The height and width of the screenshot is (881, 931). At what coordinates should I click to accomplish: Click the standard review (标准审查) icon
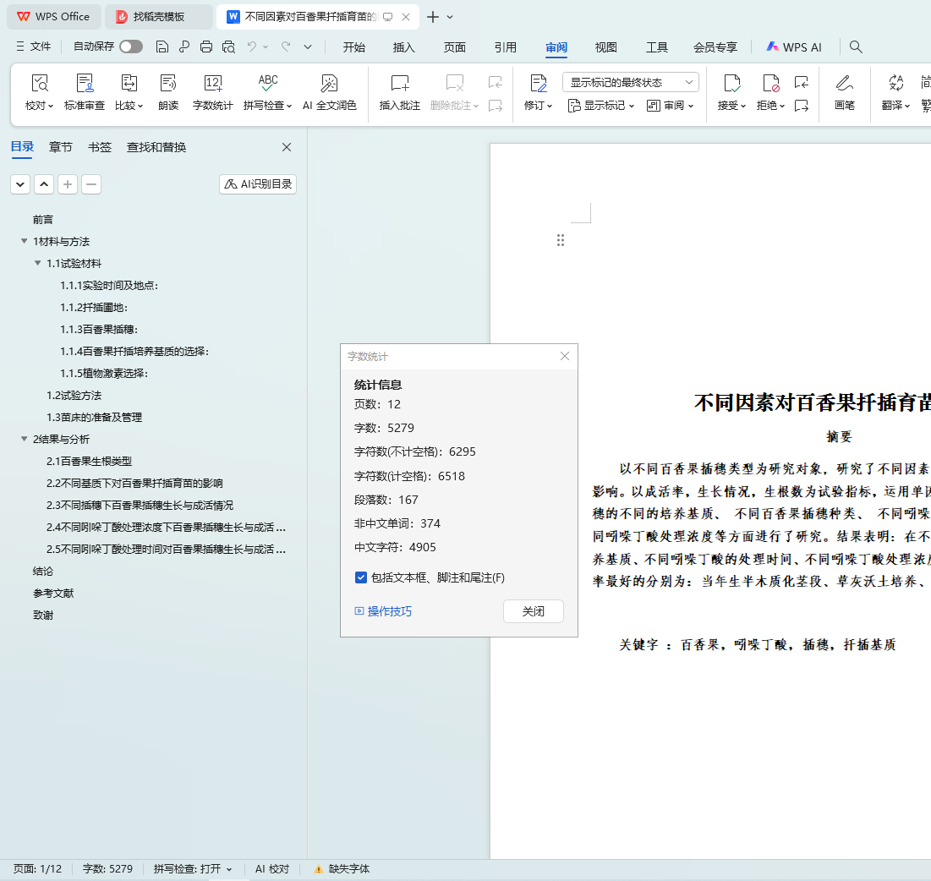click(x=85, y=84)
